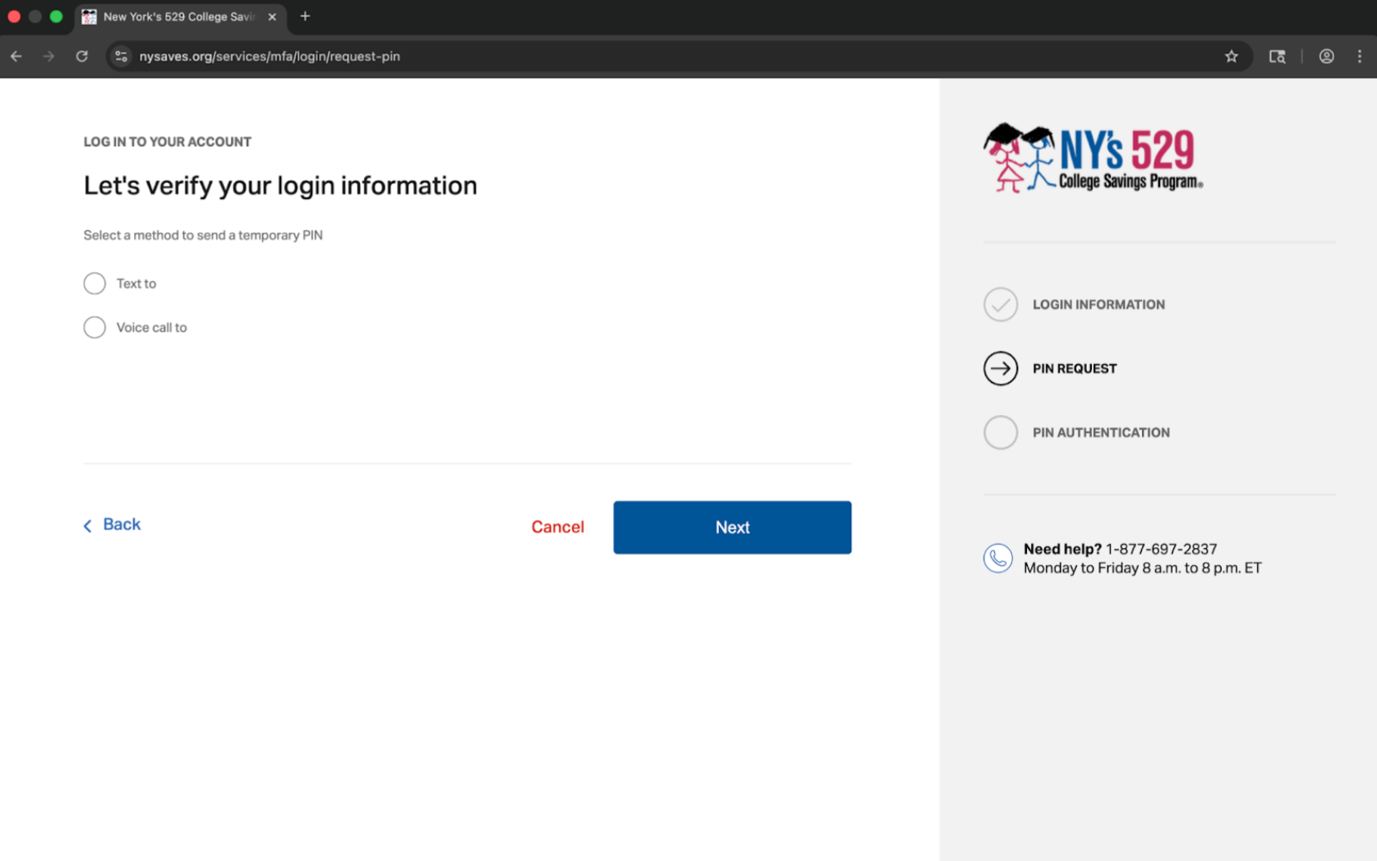Screen dimensions: 1377x861
Task: Click the browser forward arrow
Action: (49, 57)
